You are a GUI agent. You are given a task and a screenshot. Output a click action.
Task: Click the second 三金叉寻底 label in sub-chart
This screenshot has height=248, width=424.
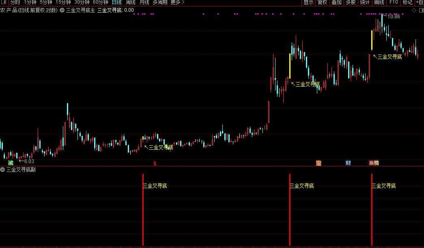point(302,186)
